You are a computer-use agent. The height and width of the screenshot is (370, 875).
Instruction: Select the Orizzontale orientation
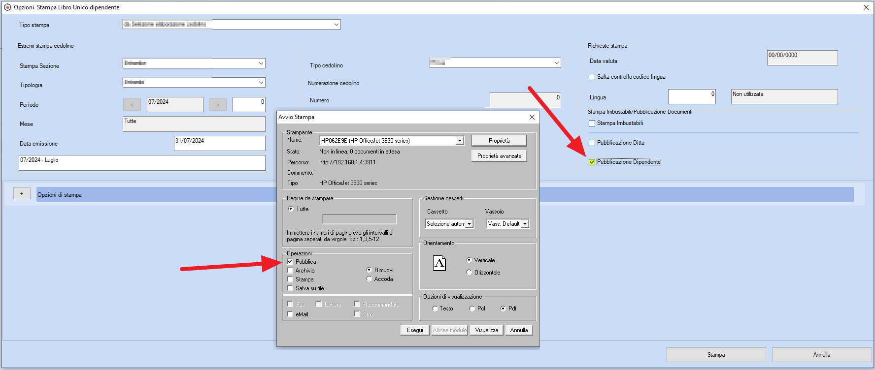(469, 273)
